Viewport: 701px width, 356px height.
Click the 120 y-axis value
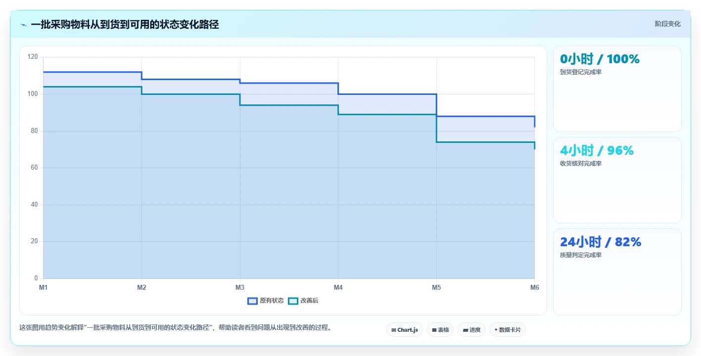point(33,57)
